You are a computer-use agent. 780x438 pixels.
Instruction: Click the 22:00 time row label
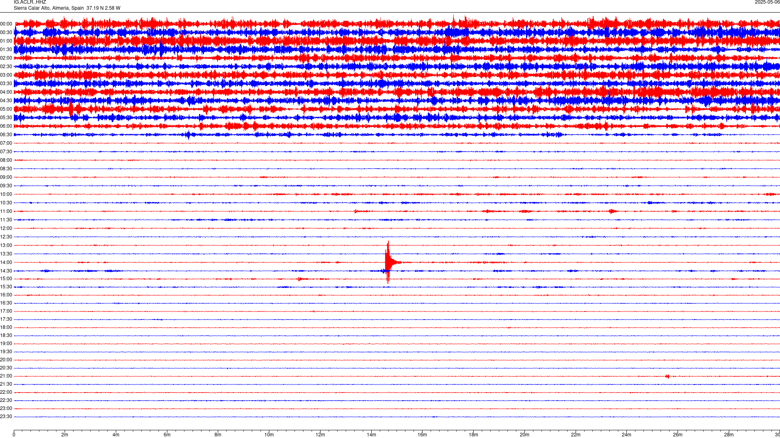pos(6,393)
